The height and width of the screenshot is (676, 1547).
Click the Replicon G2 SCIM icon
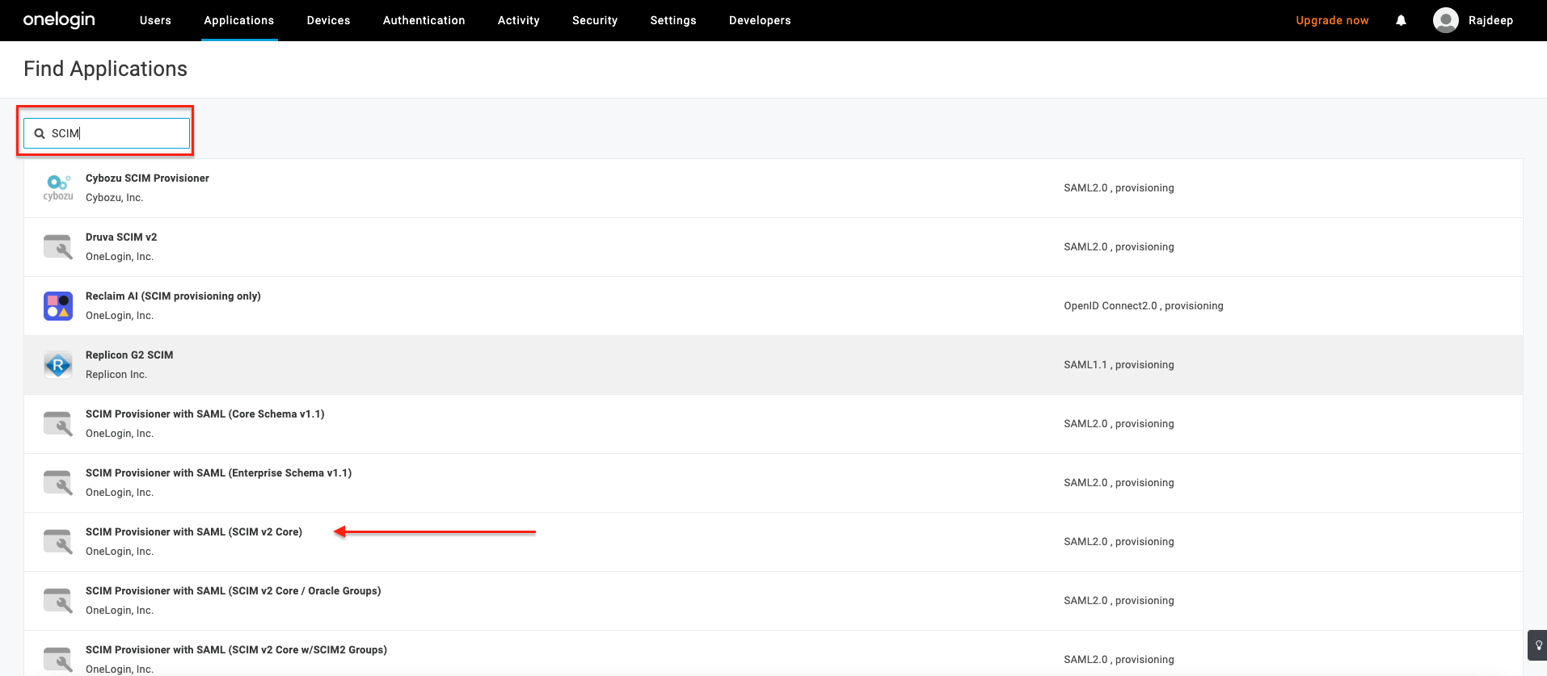(58, 365)
